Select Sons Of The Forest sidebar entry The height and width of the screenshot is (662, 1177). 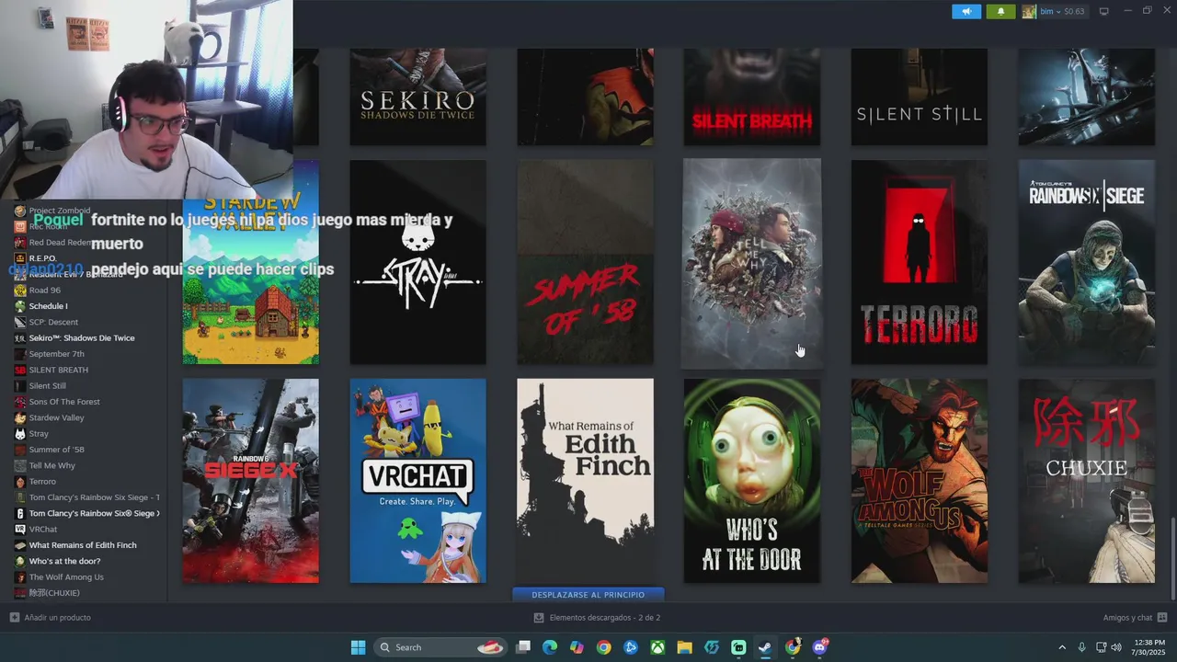tap(64, 402)
